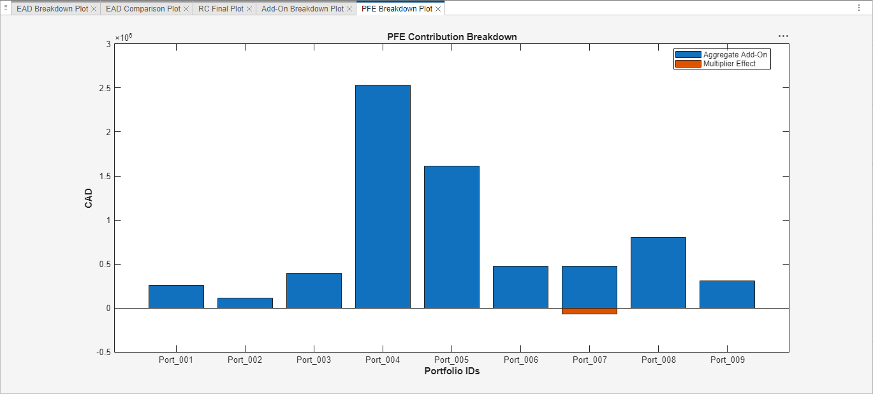Open the figure options menu via vertical ellipsis
The width and height of the screenshot is (873, 394).
pyautogui.click(x=858, y=6)
